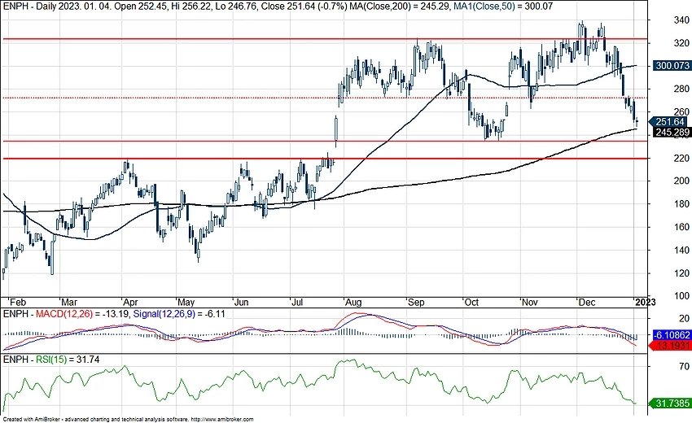Click the 320 price axis label
The height and width of the screenshot is (423, 692).
click(681, 43)
